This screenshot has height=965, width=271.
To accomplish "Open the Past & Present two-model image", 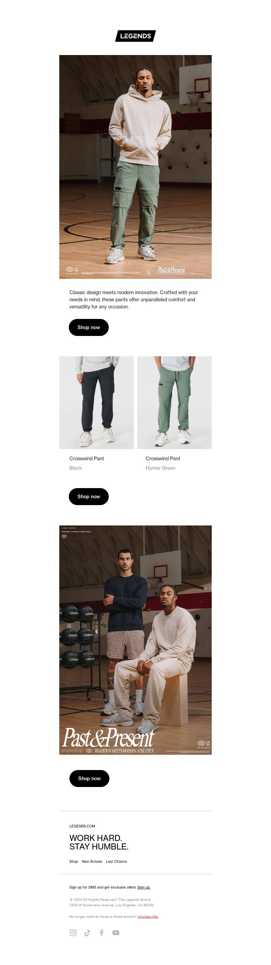I will pyautogui.click(x=135, y=640).
